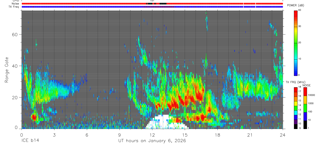The width and height of the screenshot is (318, 146).
Task: Click "UT hours on January 6, 2026" axis title
Action: (x=152, y=141)
